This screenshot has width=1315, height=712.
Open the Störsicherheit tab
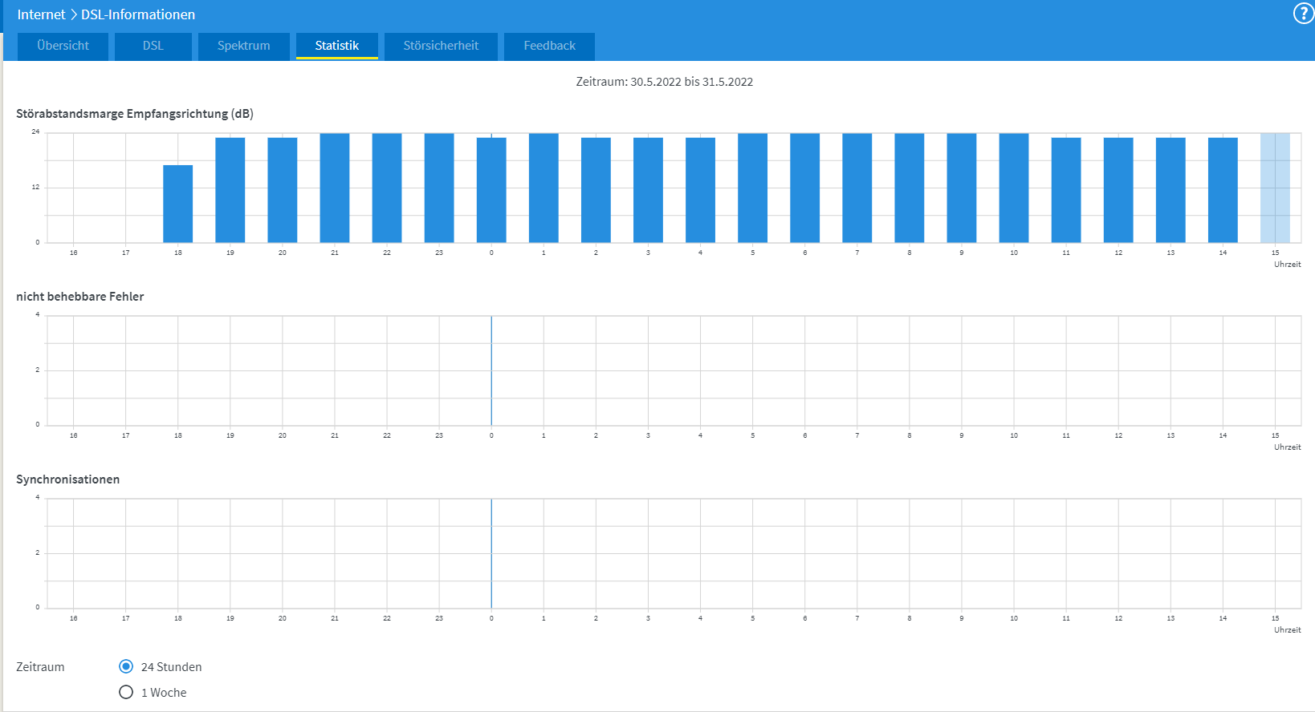(441, 46)
